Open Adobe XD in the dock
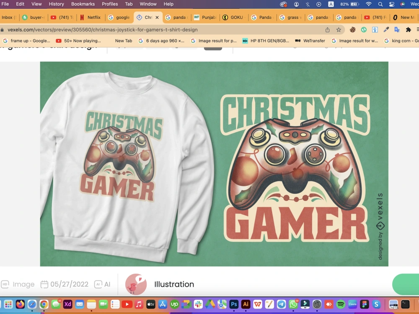This screenshot has width=419, height=314. pos(67,304)
